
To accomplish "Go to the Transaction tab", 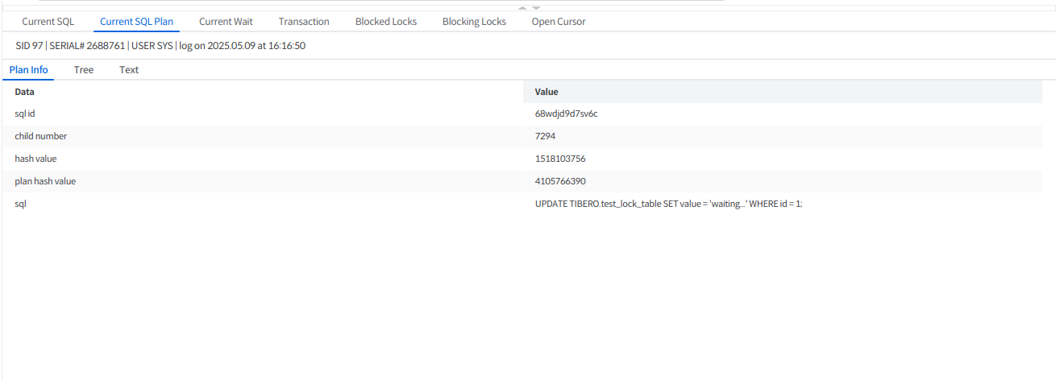I will click(304, 22).
